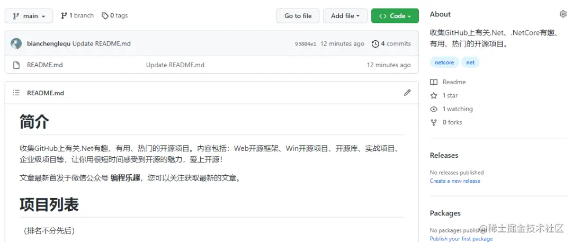This screenshot has width=572, height=242.
Task: Open the 0 tags link
Action: click(114, 16)
